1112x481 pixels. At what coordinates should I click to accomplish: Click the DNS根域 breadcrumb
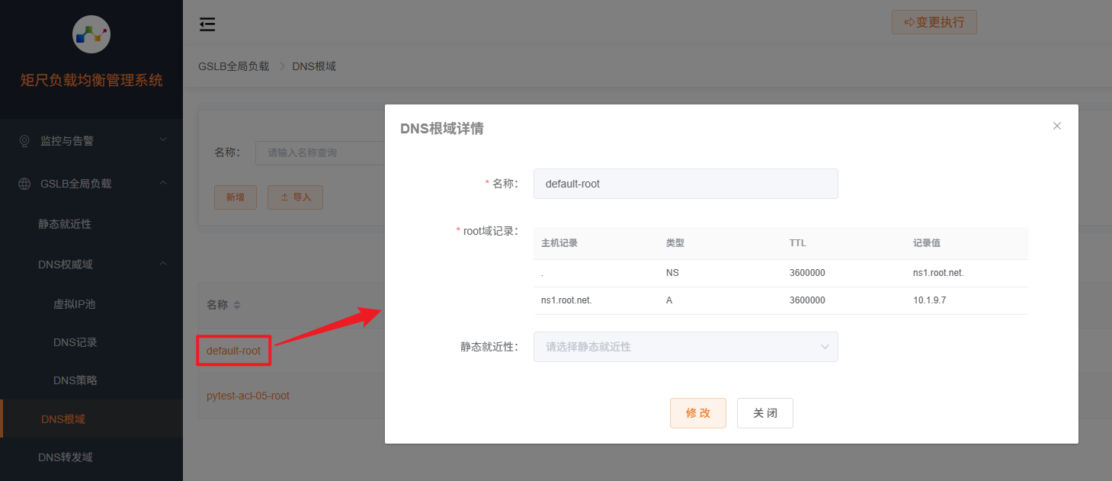(314, 66)
